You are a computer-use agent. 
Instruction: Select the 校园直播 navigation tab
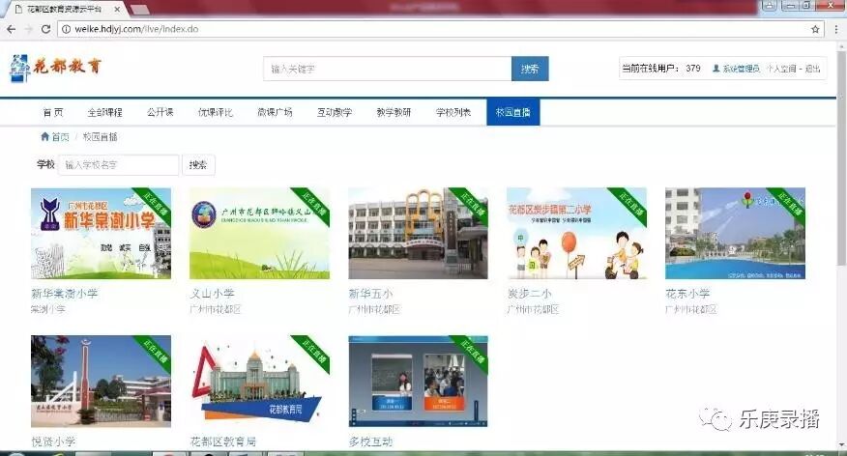[x=512, y=112]
